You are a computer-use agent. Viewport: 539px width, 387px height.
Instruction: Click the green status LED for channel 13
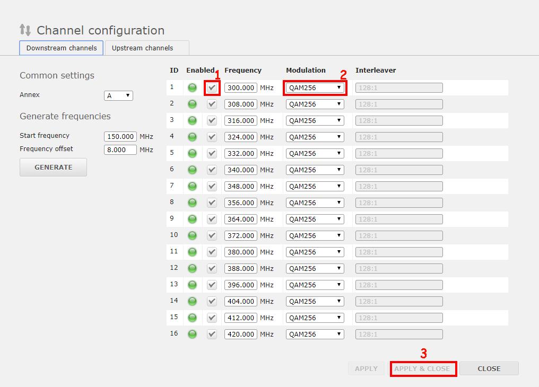pos(192,285)
